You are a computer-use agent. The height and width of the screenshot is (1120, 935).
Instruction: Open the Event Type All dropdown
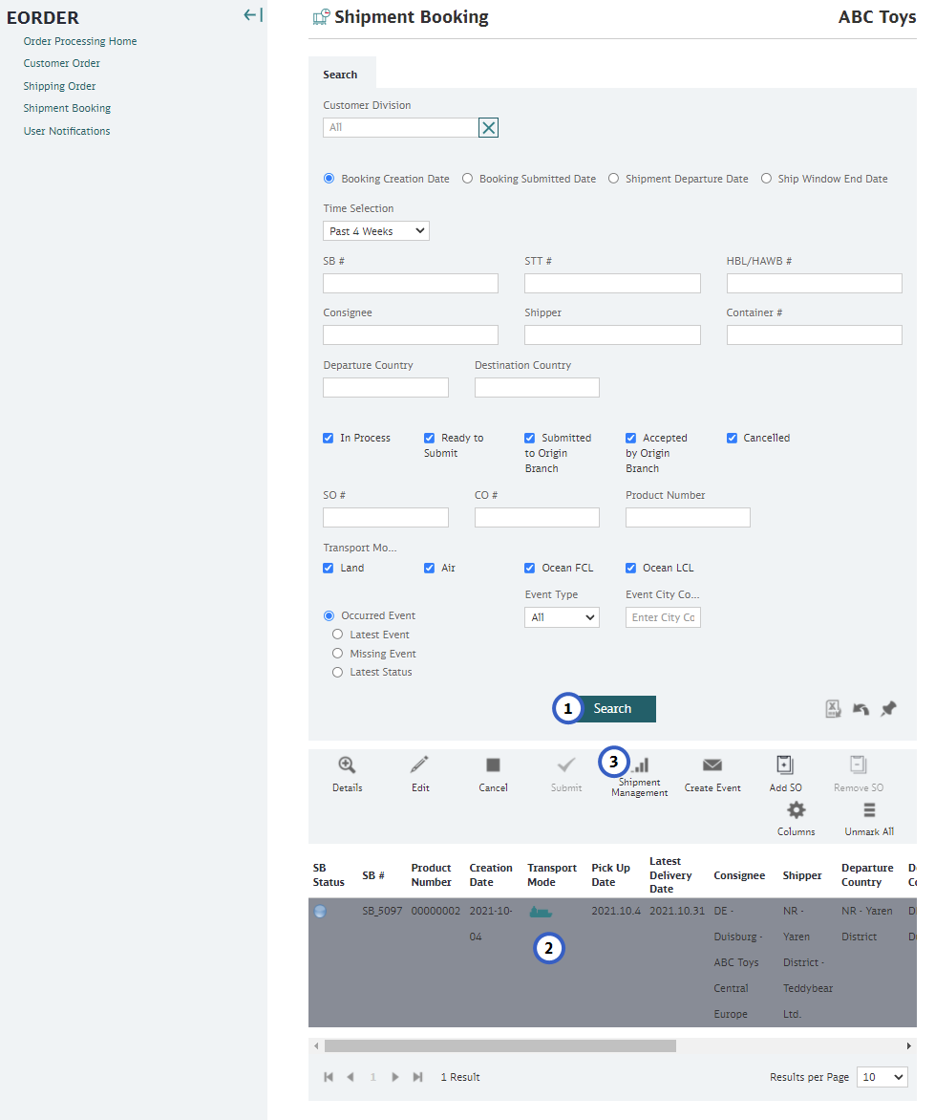tap(562, 617)
